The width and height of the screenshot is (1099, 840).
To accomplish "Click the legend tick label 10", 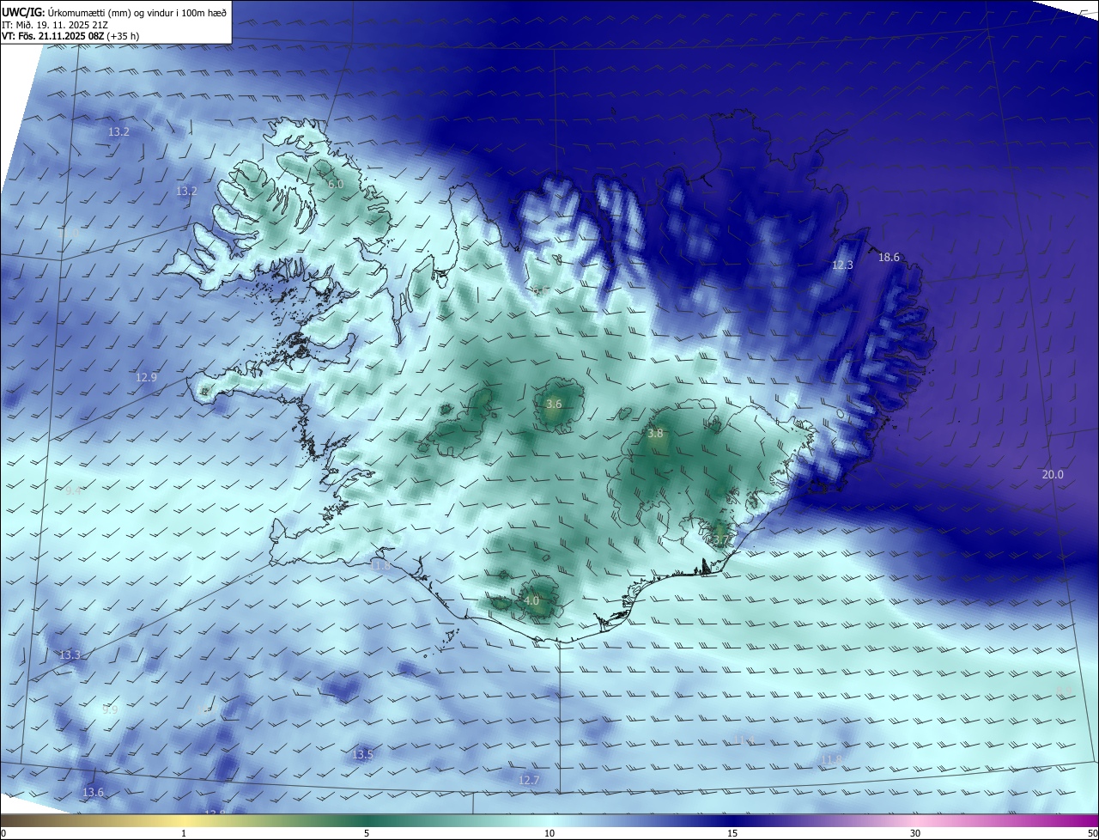I will click(549, 833).
